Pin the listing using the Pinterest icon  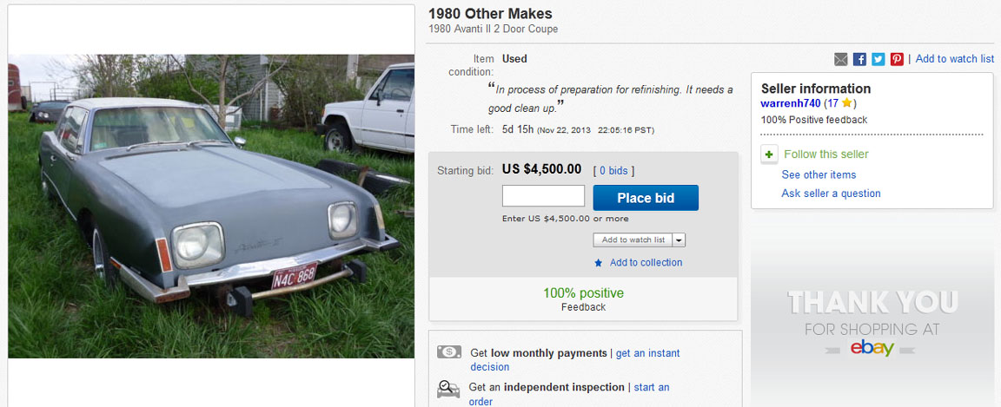point(897,59)
